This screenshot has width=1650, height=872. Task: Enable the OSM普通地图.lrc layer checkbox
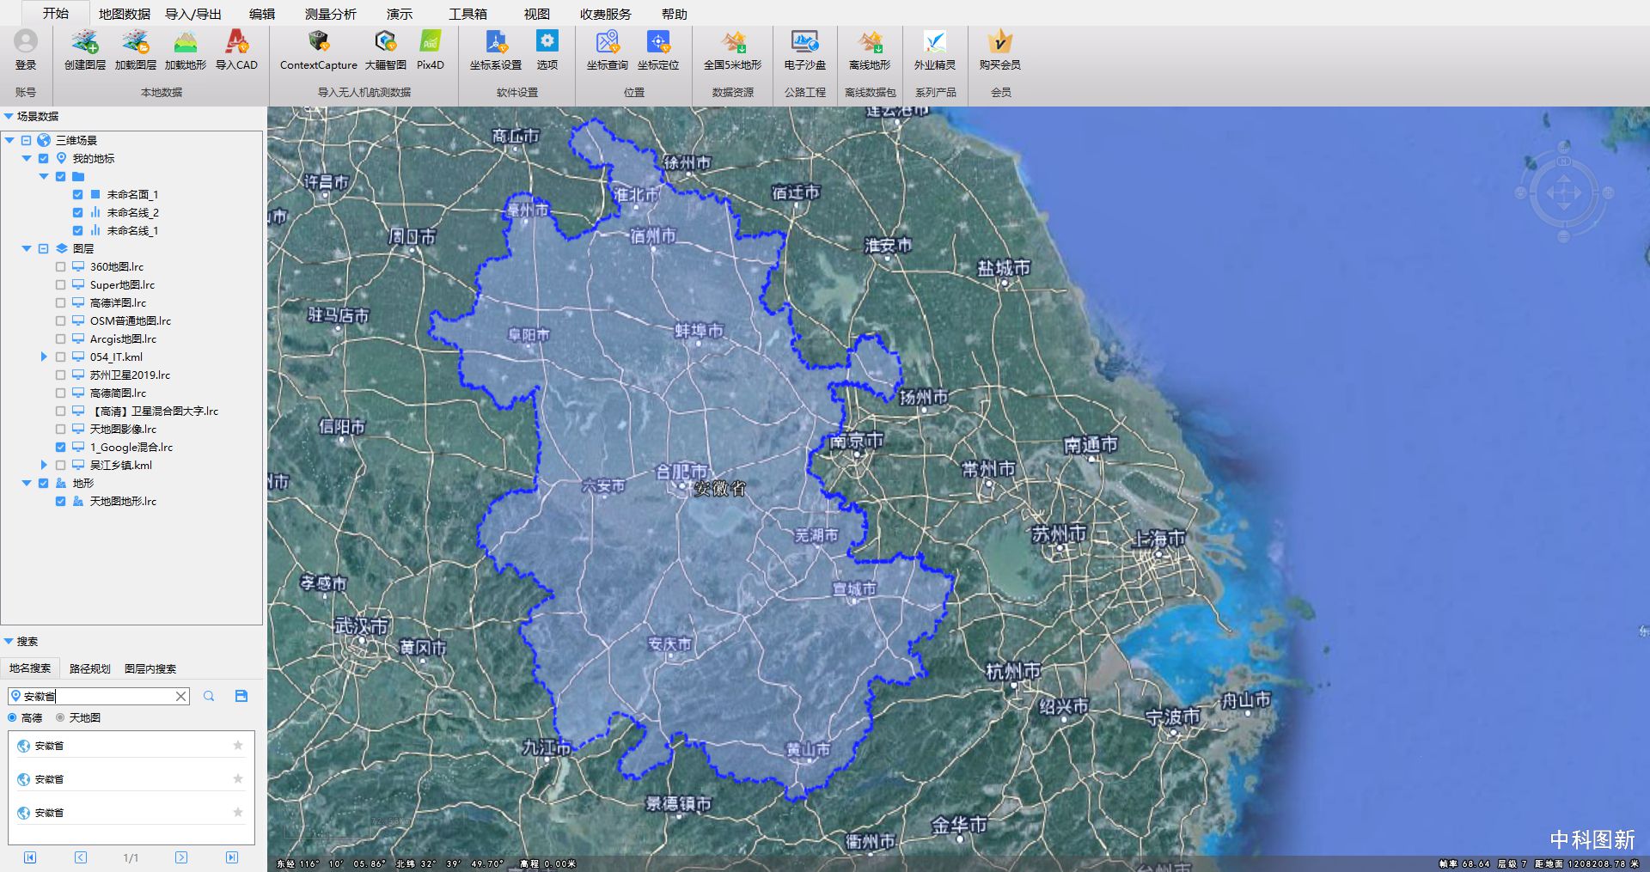tap(60, 320)
